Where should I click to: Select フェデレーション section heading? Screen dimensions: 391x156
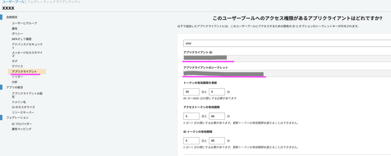[17, 117]
